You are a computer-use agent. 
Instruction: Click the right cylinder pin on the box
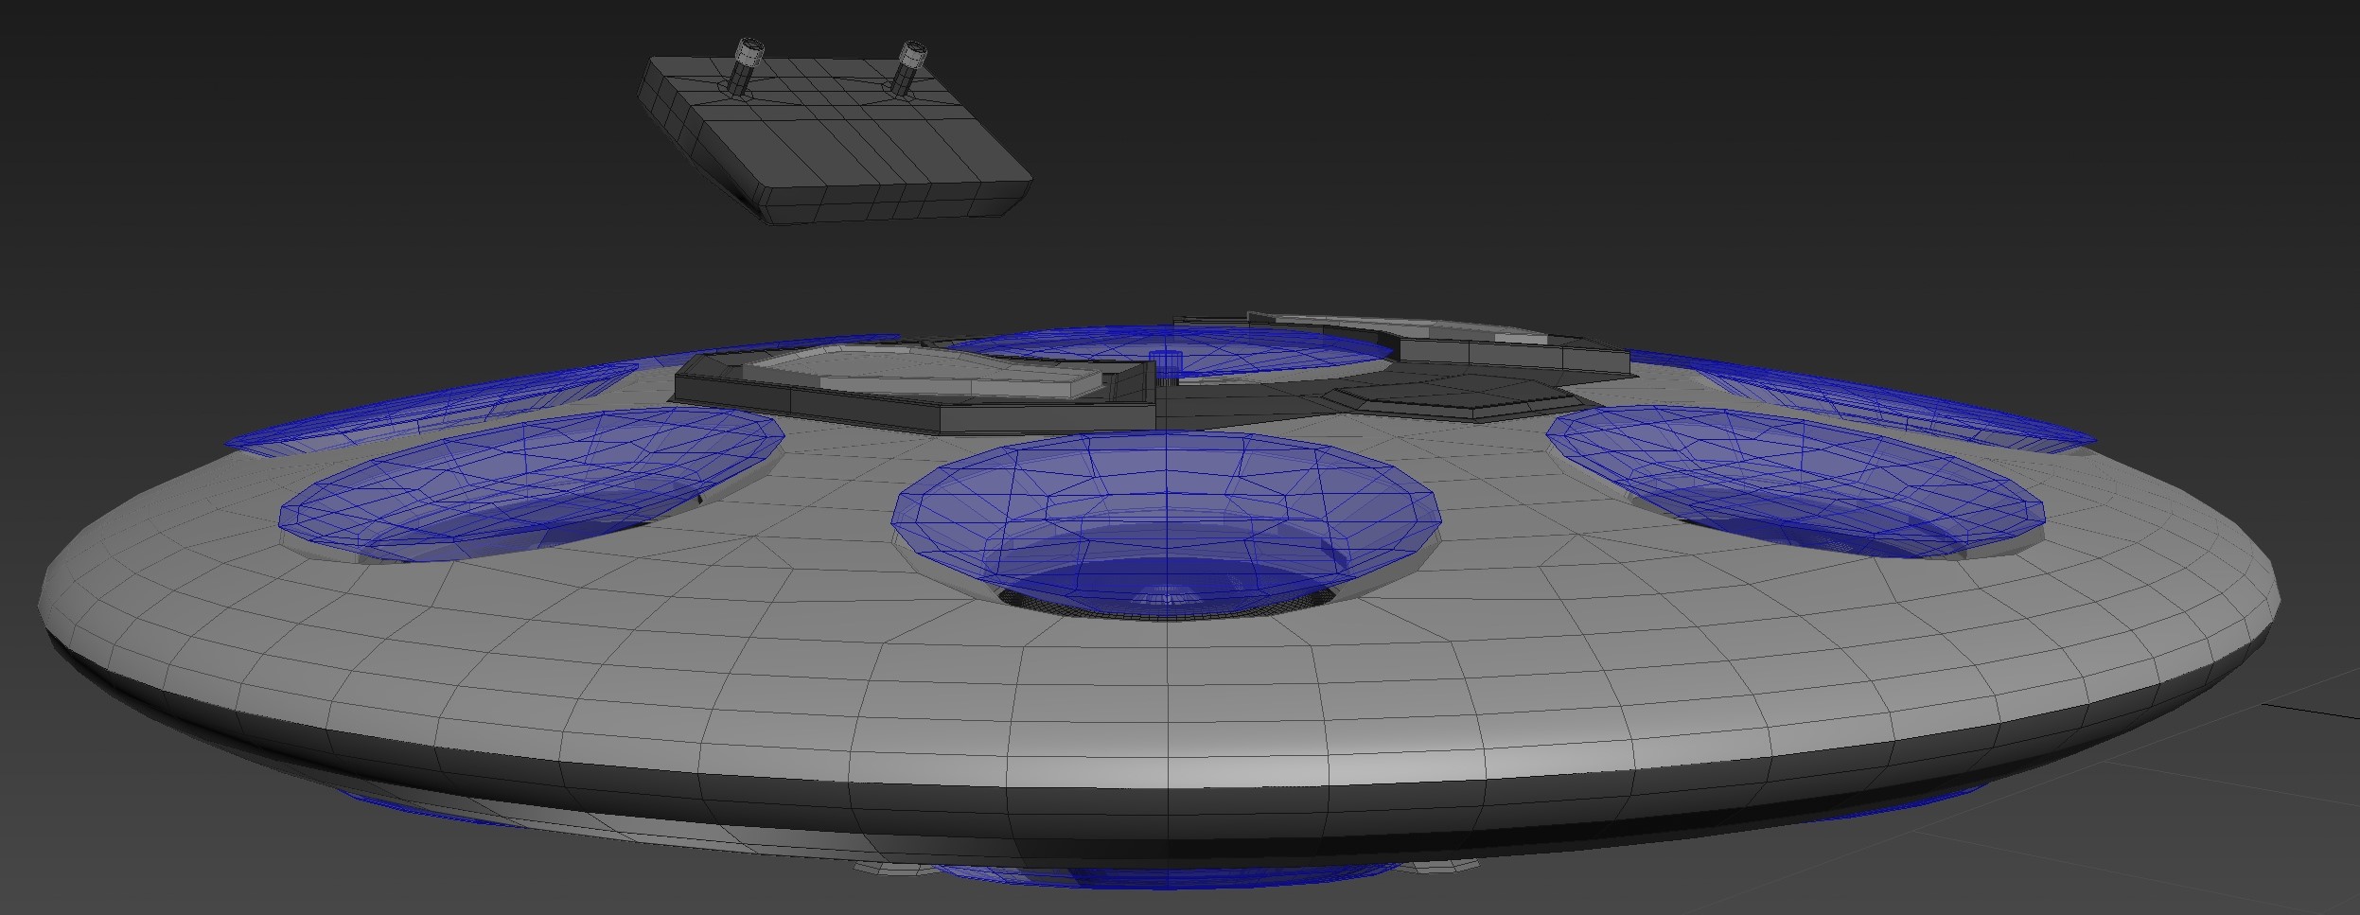(x=908, y=68)
